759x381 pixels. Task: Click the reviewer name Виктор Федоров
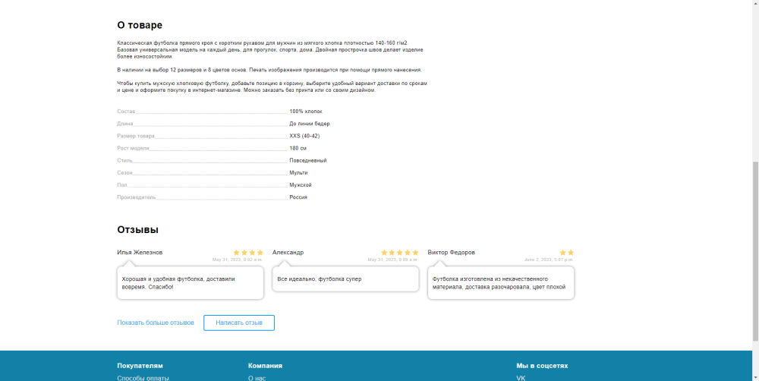click(x=451, y=253)
